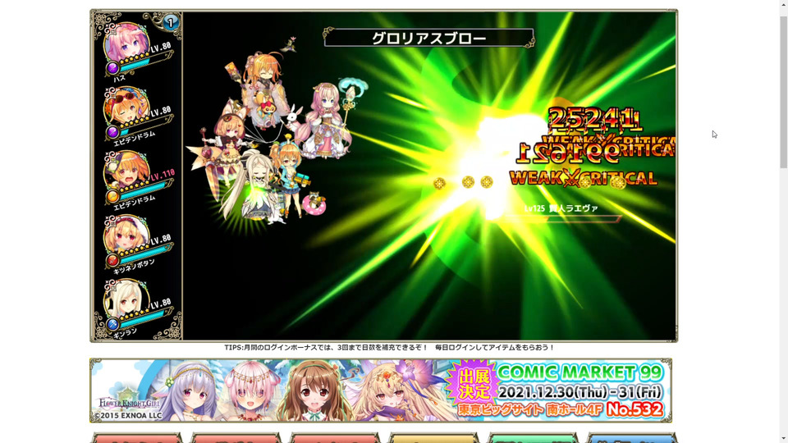Click the enemy 賢人ラエヴァ HP bar

click(561, 218)
